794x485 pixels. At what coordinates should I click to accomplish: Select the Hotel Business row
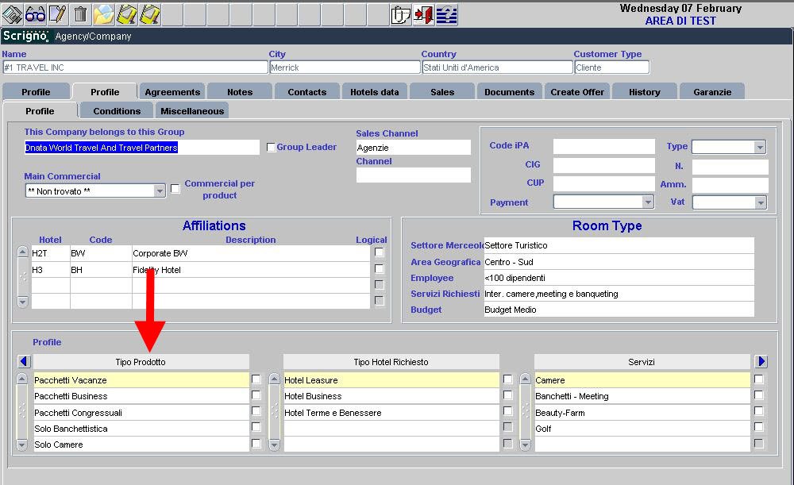(391, 396)
